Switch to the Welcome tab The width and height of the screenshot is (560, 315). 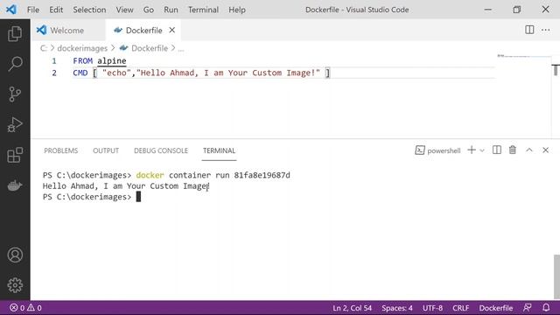pyautogui.click(x=68, y=30)
